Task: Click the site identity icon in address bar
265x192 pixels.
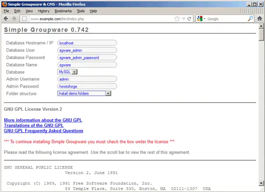Action: point(25,19)
